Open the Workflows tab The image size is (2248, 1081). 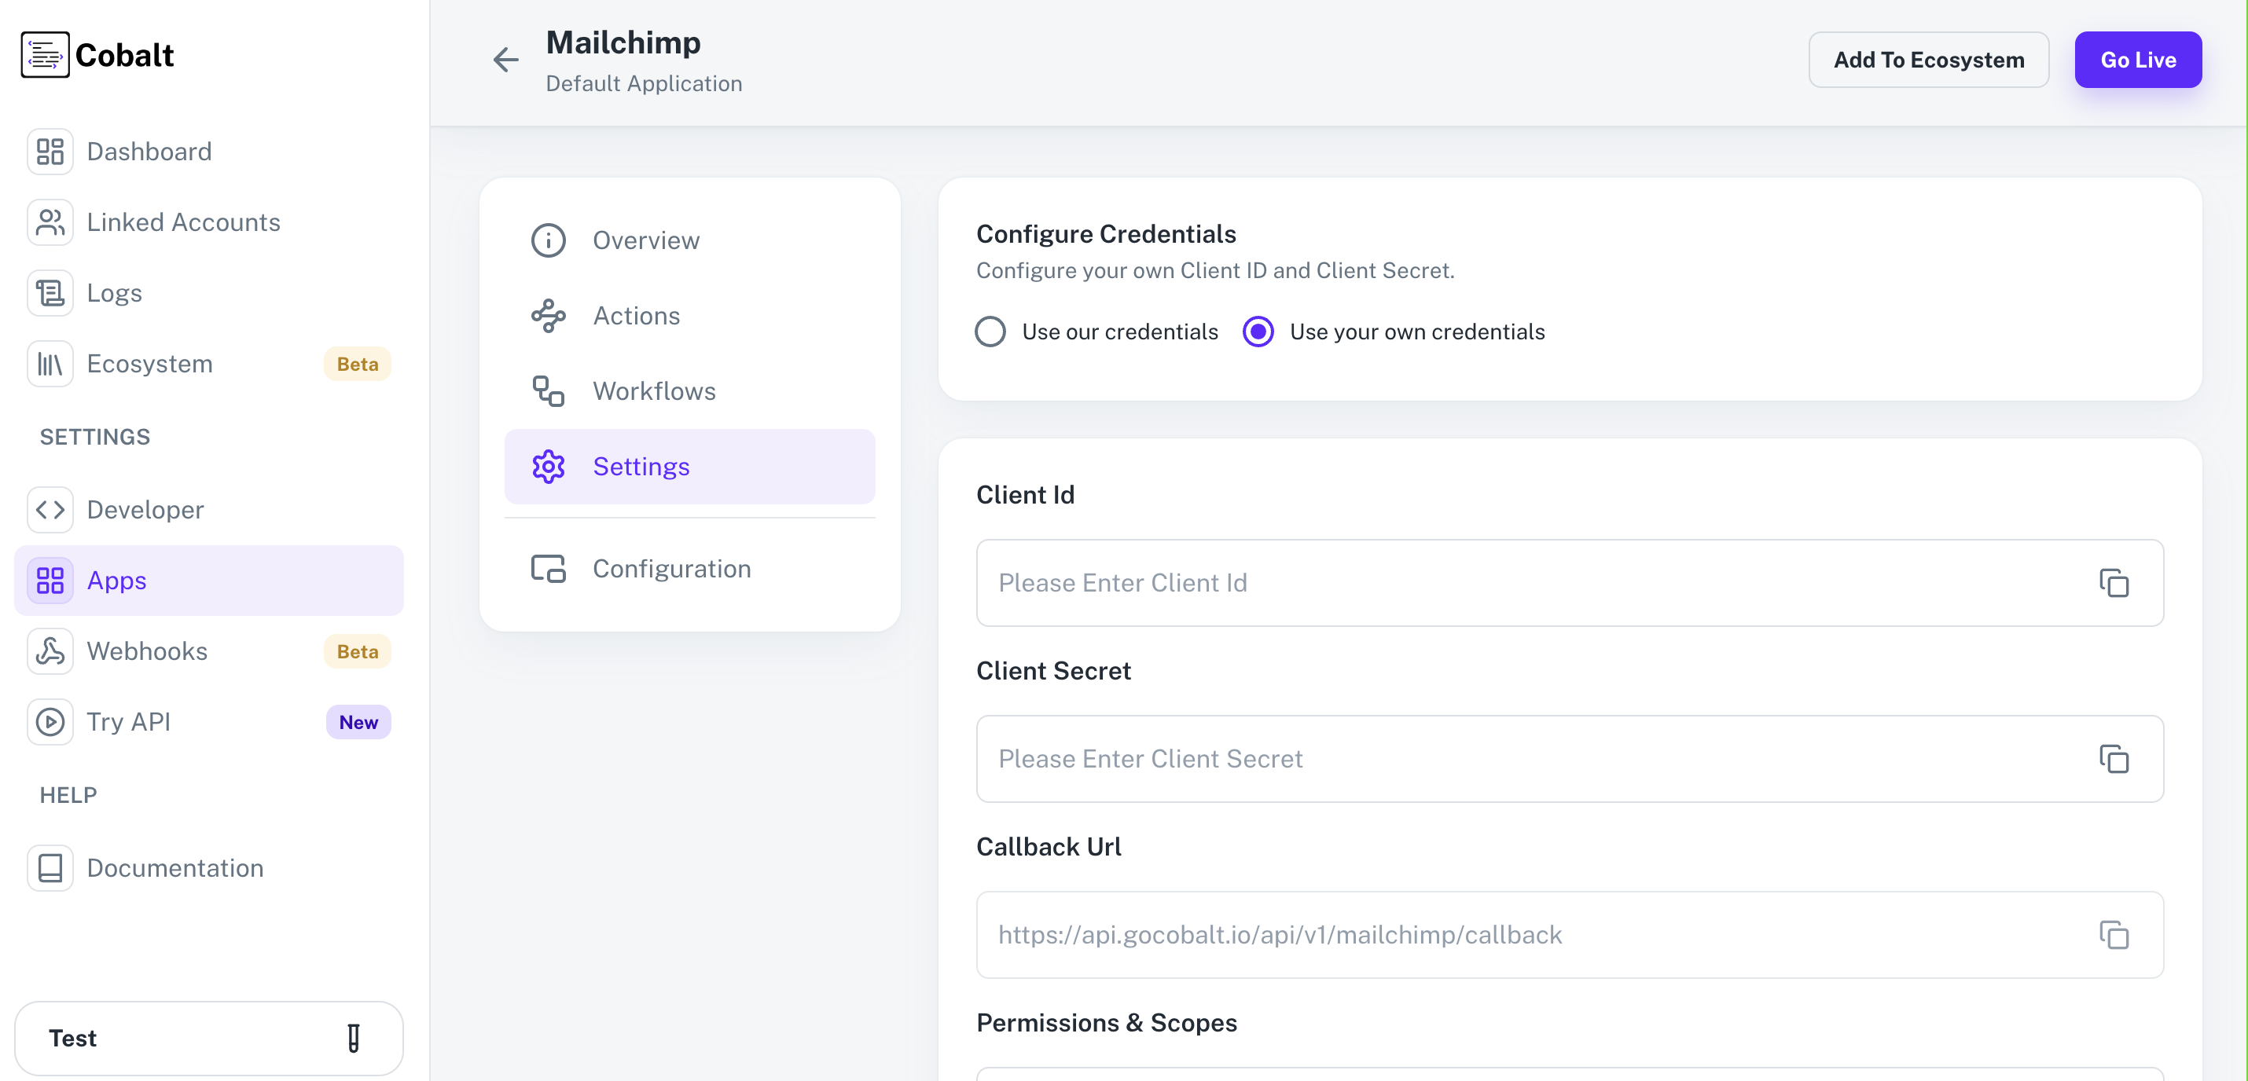point(654,391)
